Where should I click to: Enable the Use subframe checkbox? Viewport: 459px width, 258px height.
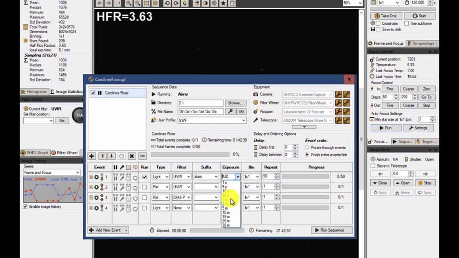[x=407, y=23]
